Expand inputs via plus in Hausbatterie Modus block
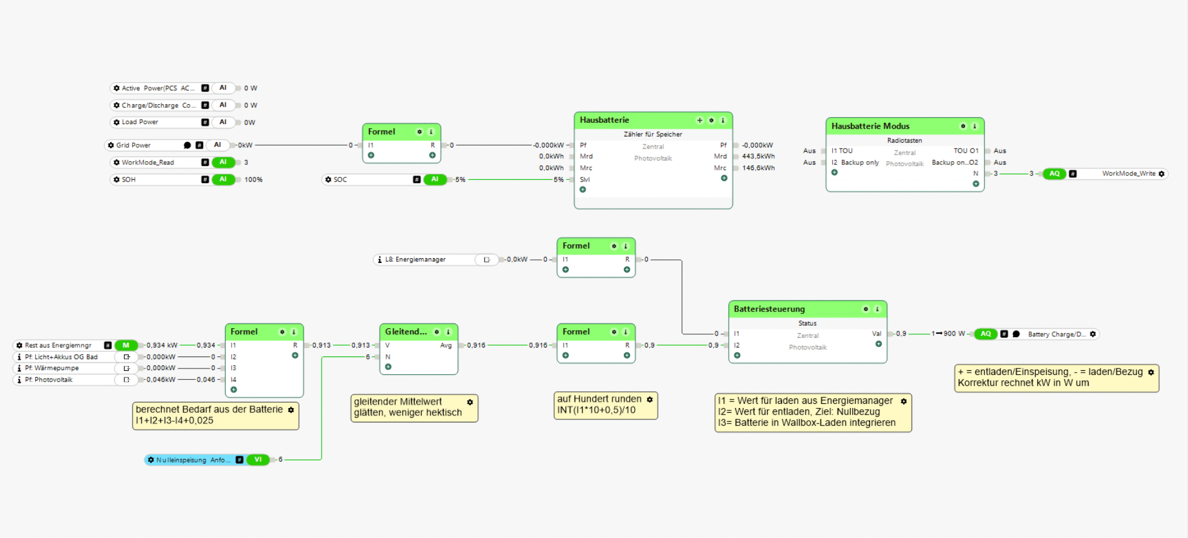 tap(834, 173)
